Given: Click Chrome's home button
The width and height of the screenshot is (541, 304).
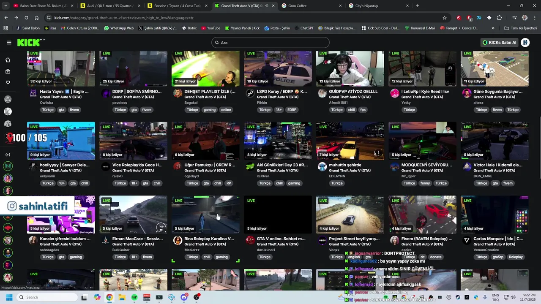Looking at the screenshot, I should (37, 18).
